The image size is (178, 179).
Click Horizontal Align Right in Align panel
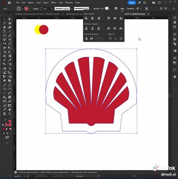(x=99, y=18)
